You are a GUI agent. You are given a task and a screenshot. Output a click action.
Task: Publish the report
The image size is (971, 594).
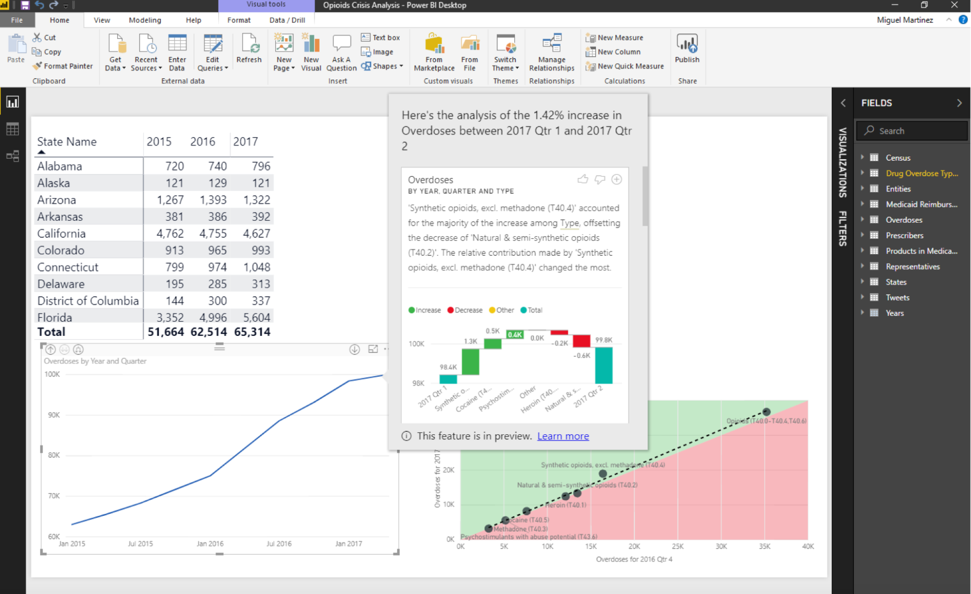pos(687,51)
